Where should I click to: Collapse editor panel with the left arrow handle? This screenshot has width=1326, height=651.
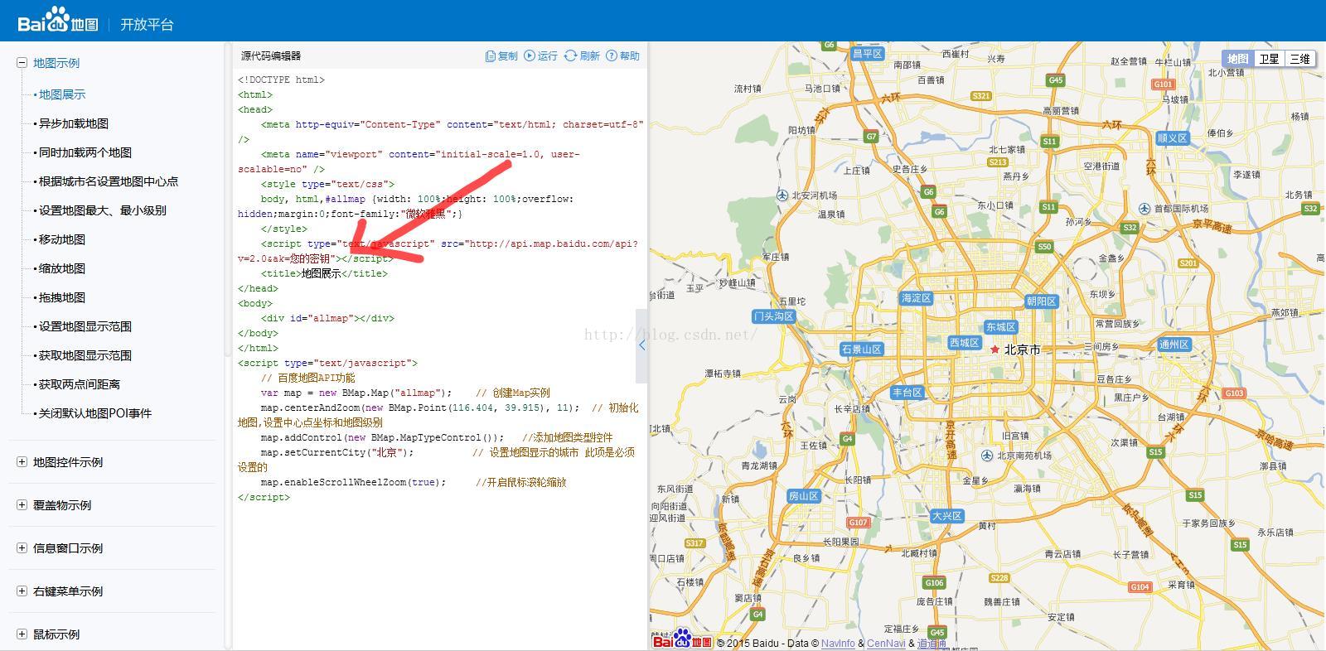pyautogui.click(x=641, y=345)
